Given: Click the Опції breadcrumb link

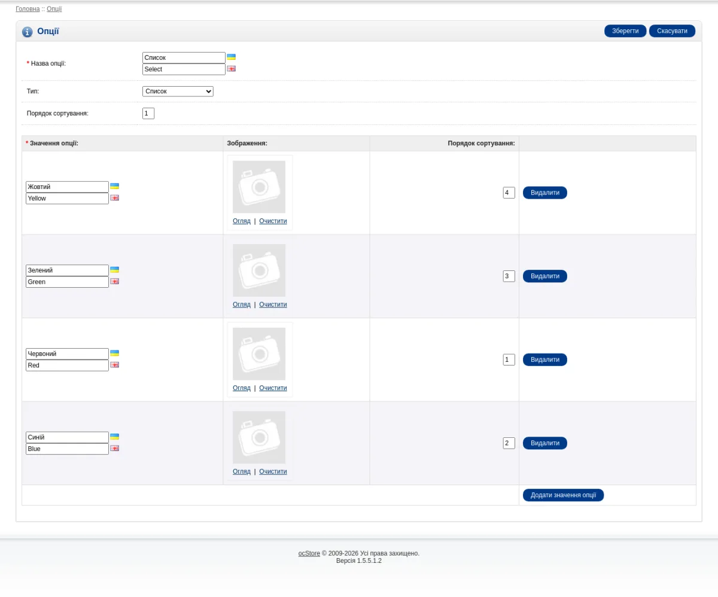Looking at the screenshot, I should [54, 9].
